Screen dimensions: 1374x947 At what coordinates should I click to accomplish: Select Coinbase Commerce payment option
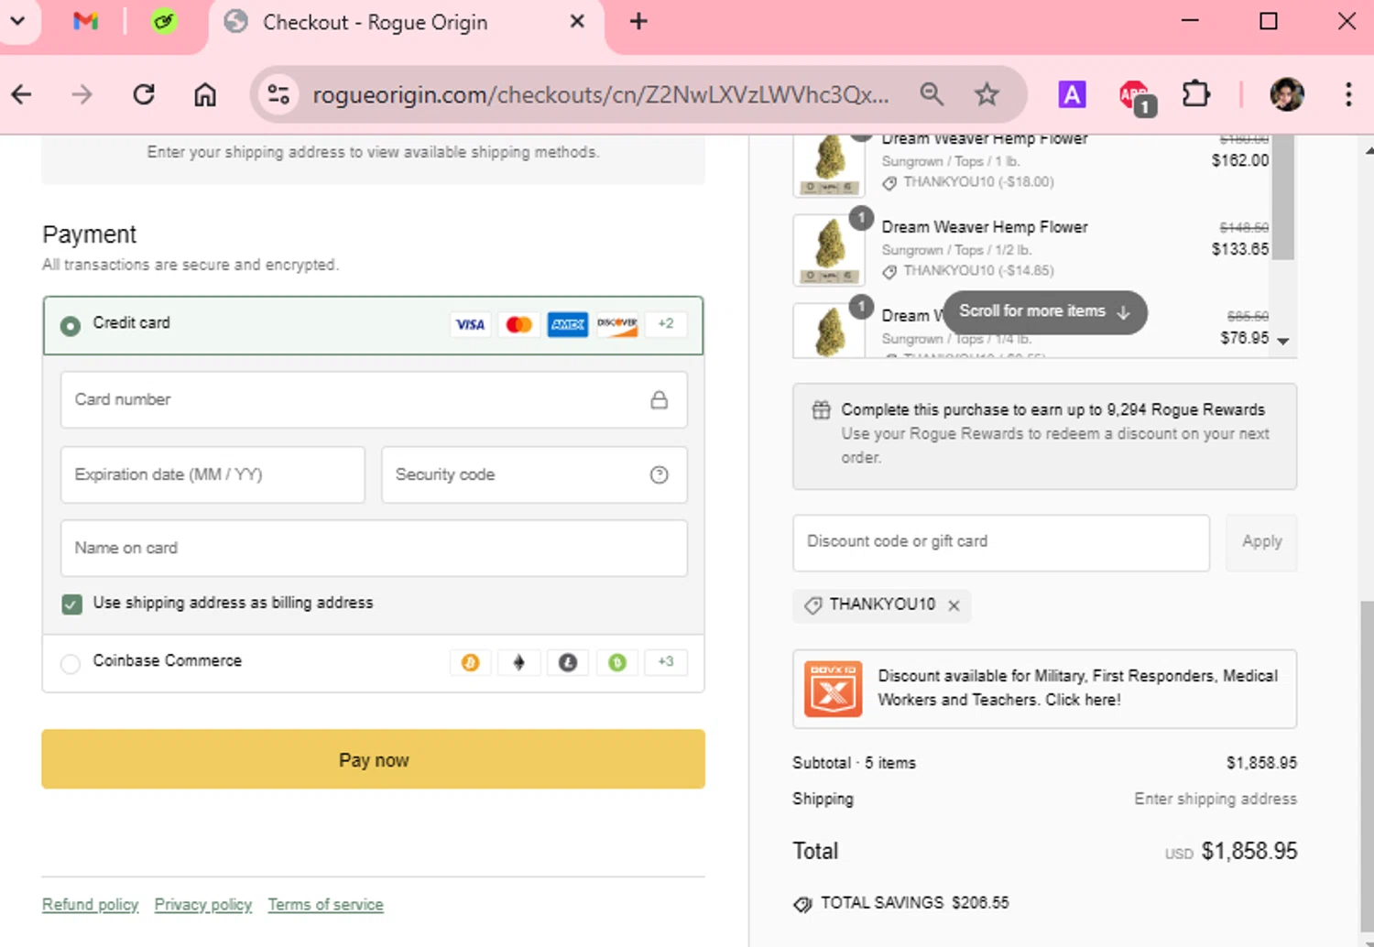click(x=70, y=664)
